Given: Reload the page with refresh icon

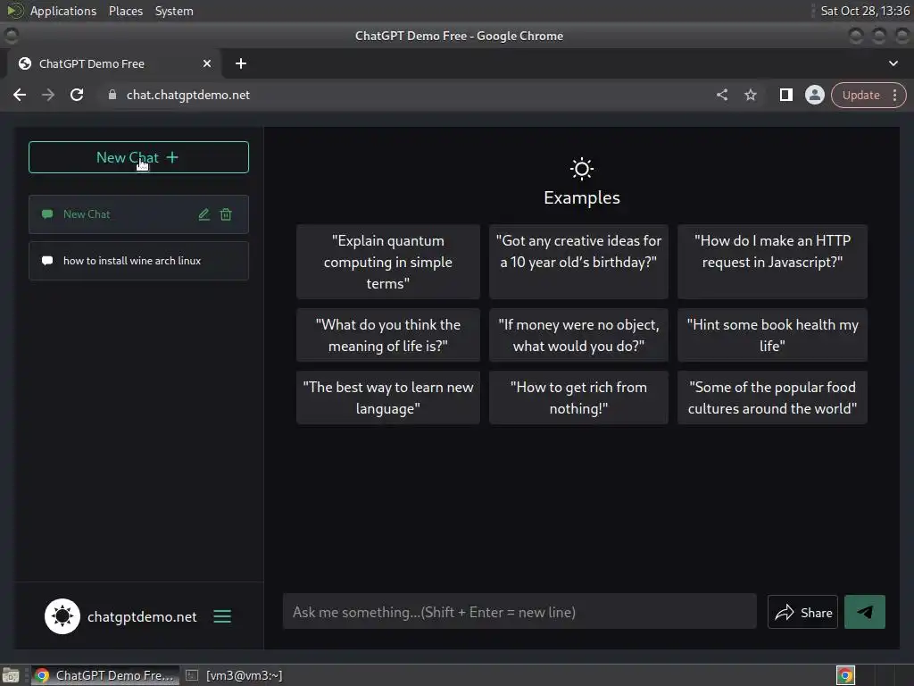Looking at the screenshot, I should tap(77, 95).
